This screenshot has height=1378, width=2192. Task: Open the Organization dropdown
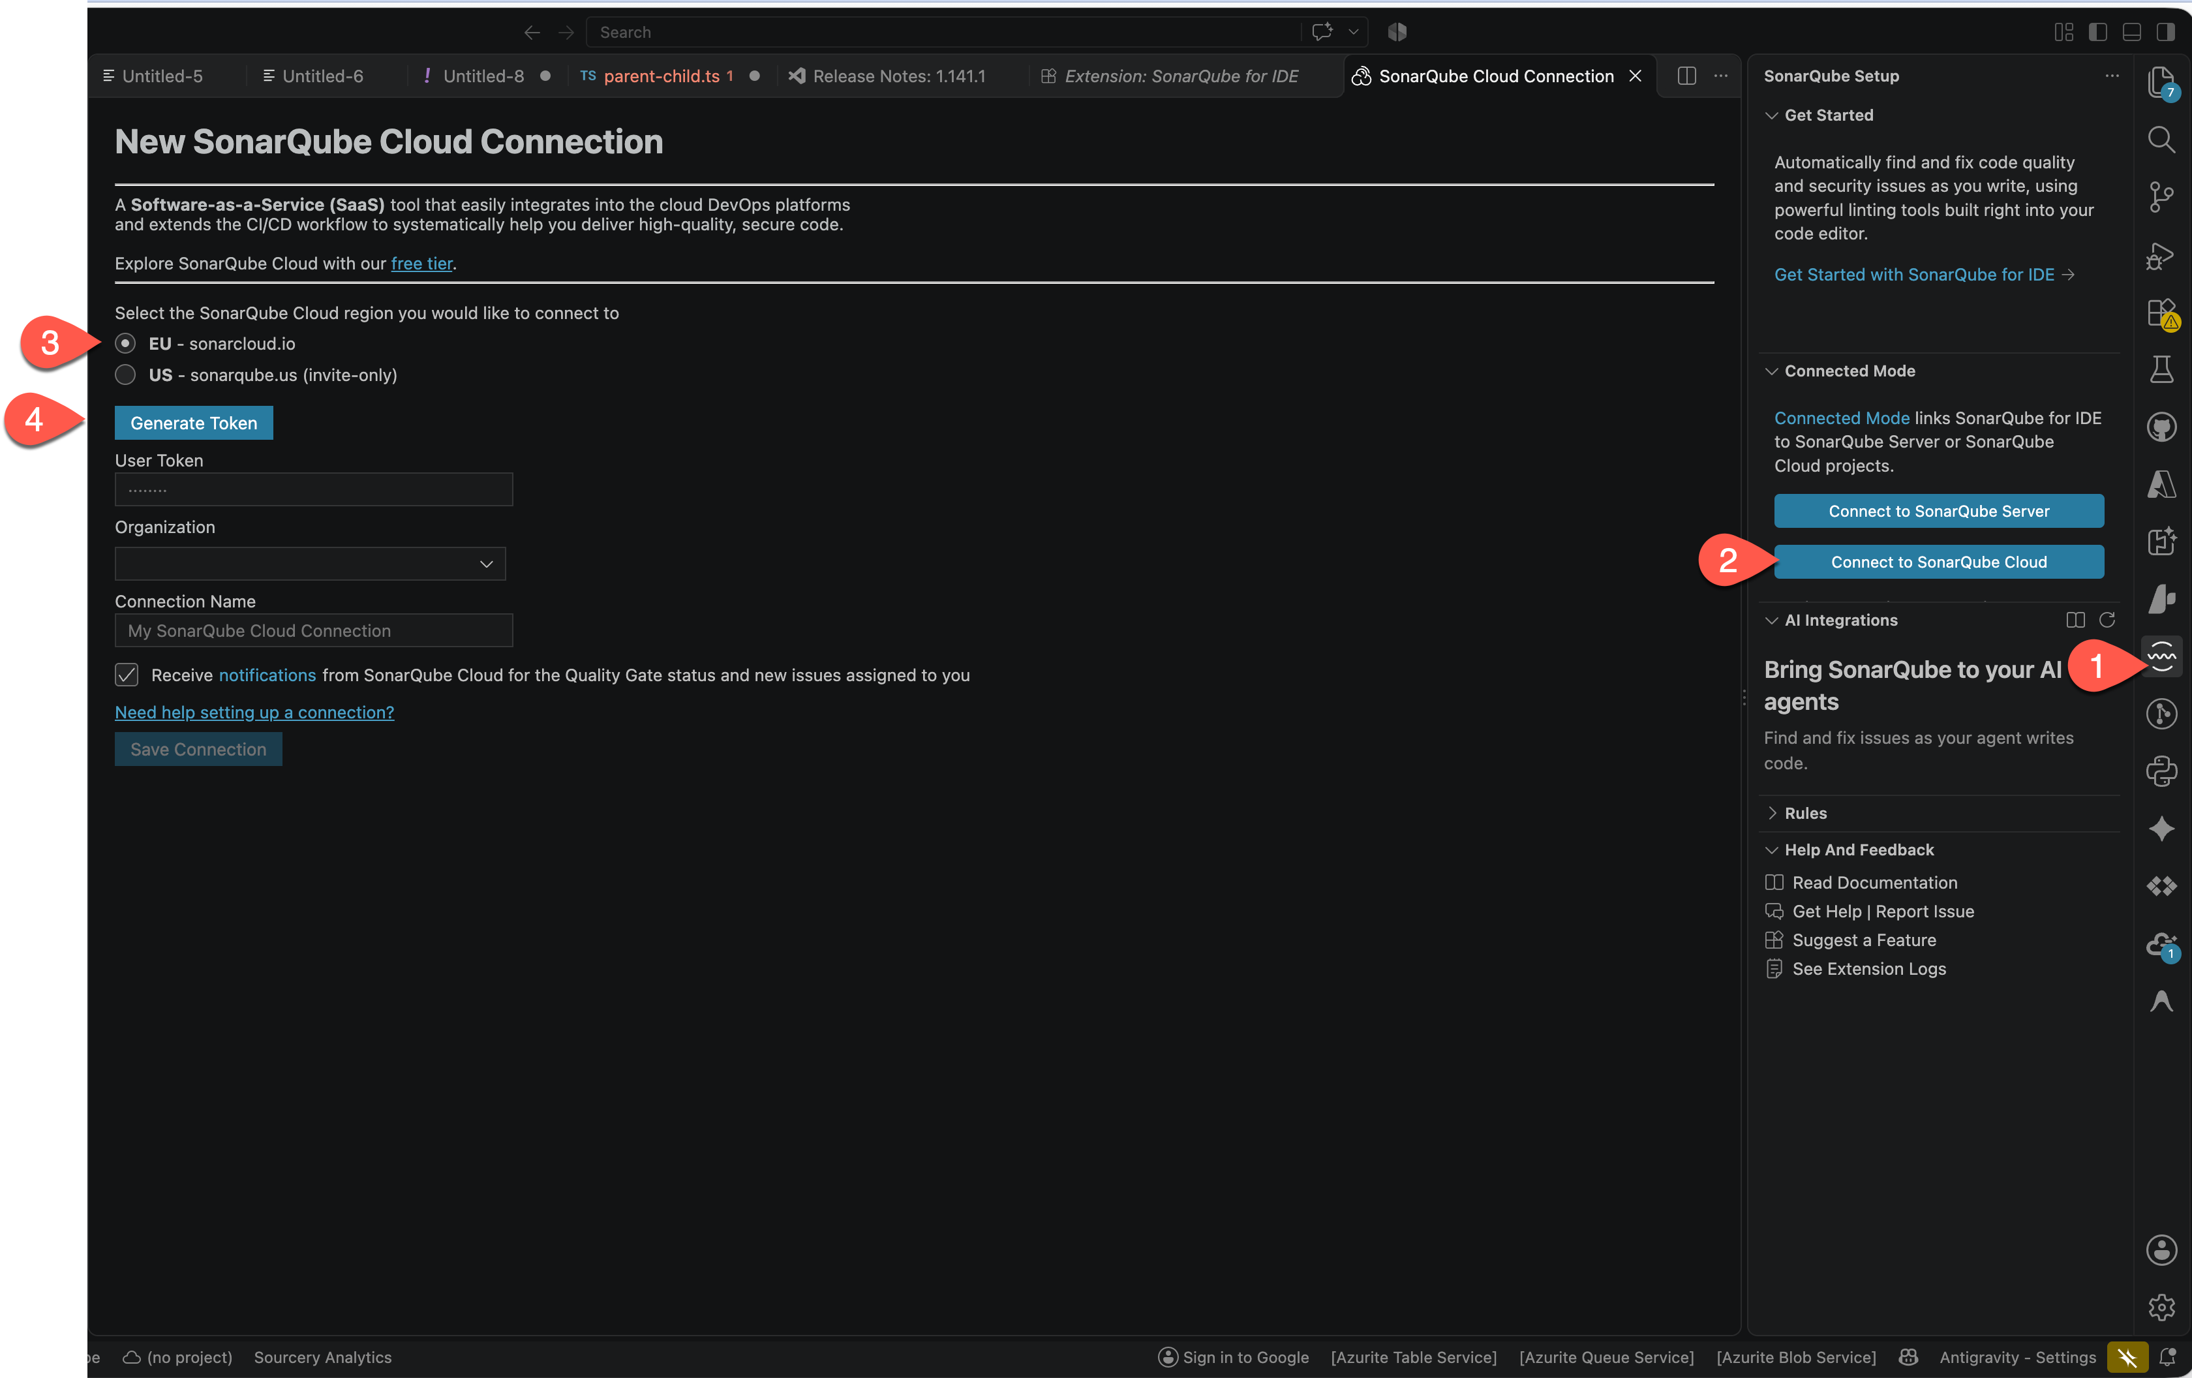309,563
